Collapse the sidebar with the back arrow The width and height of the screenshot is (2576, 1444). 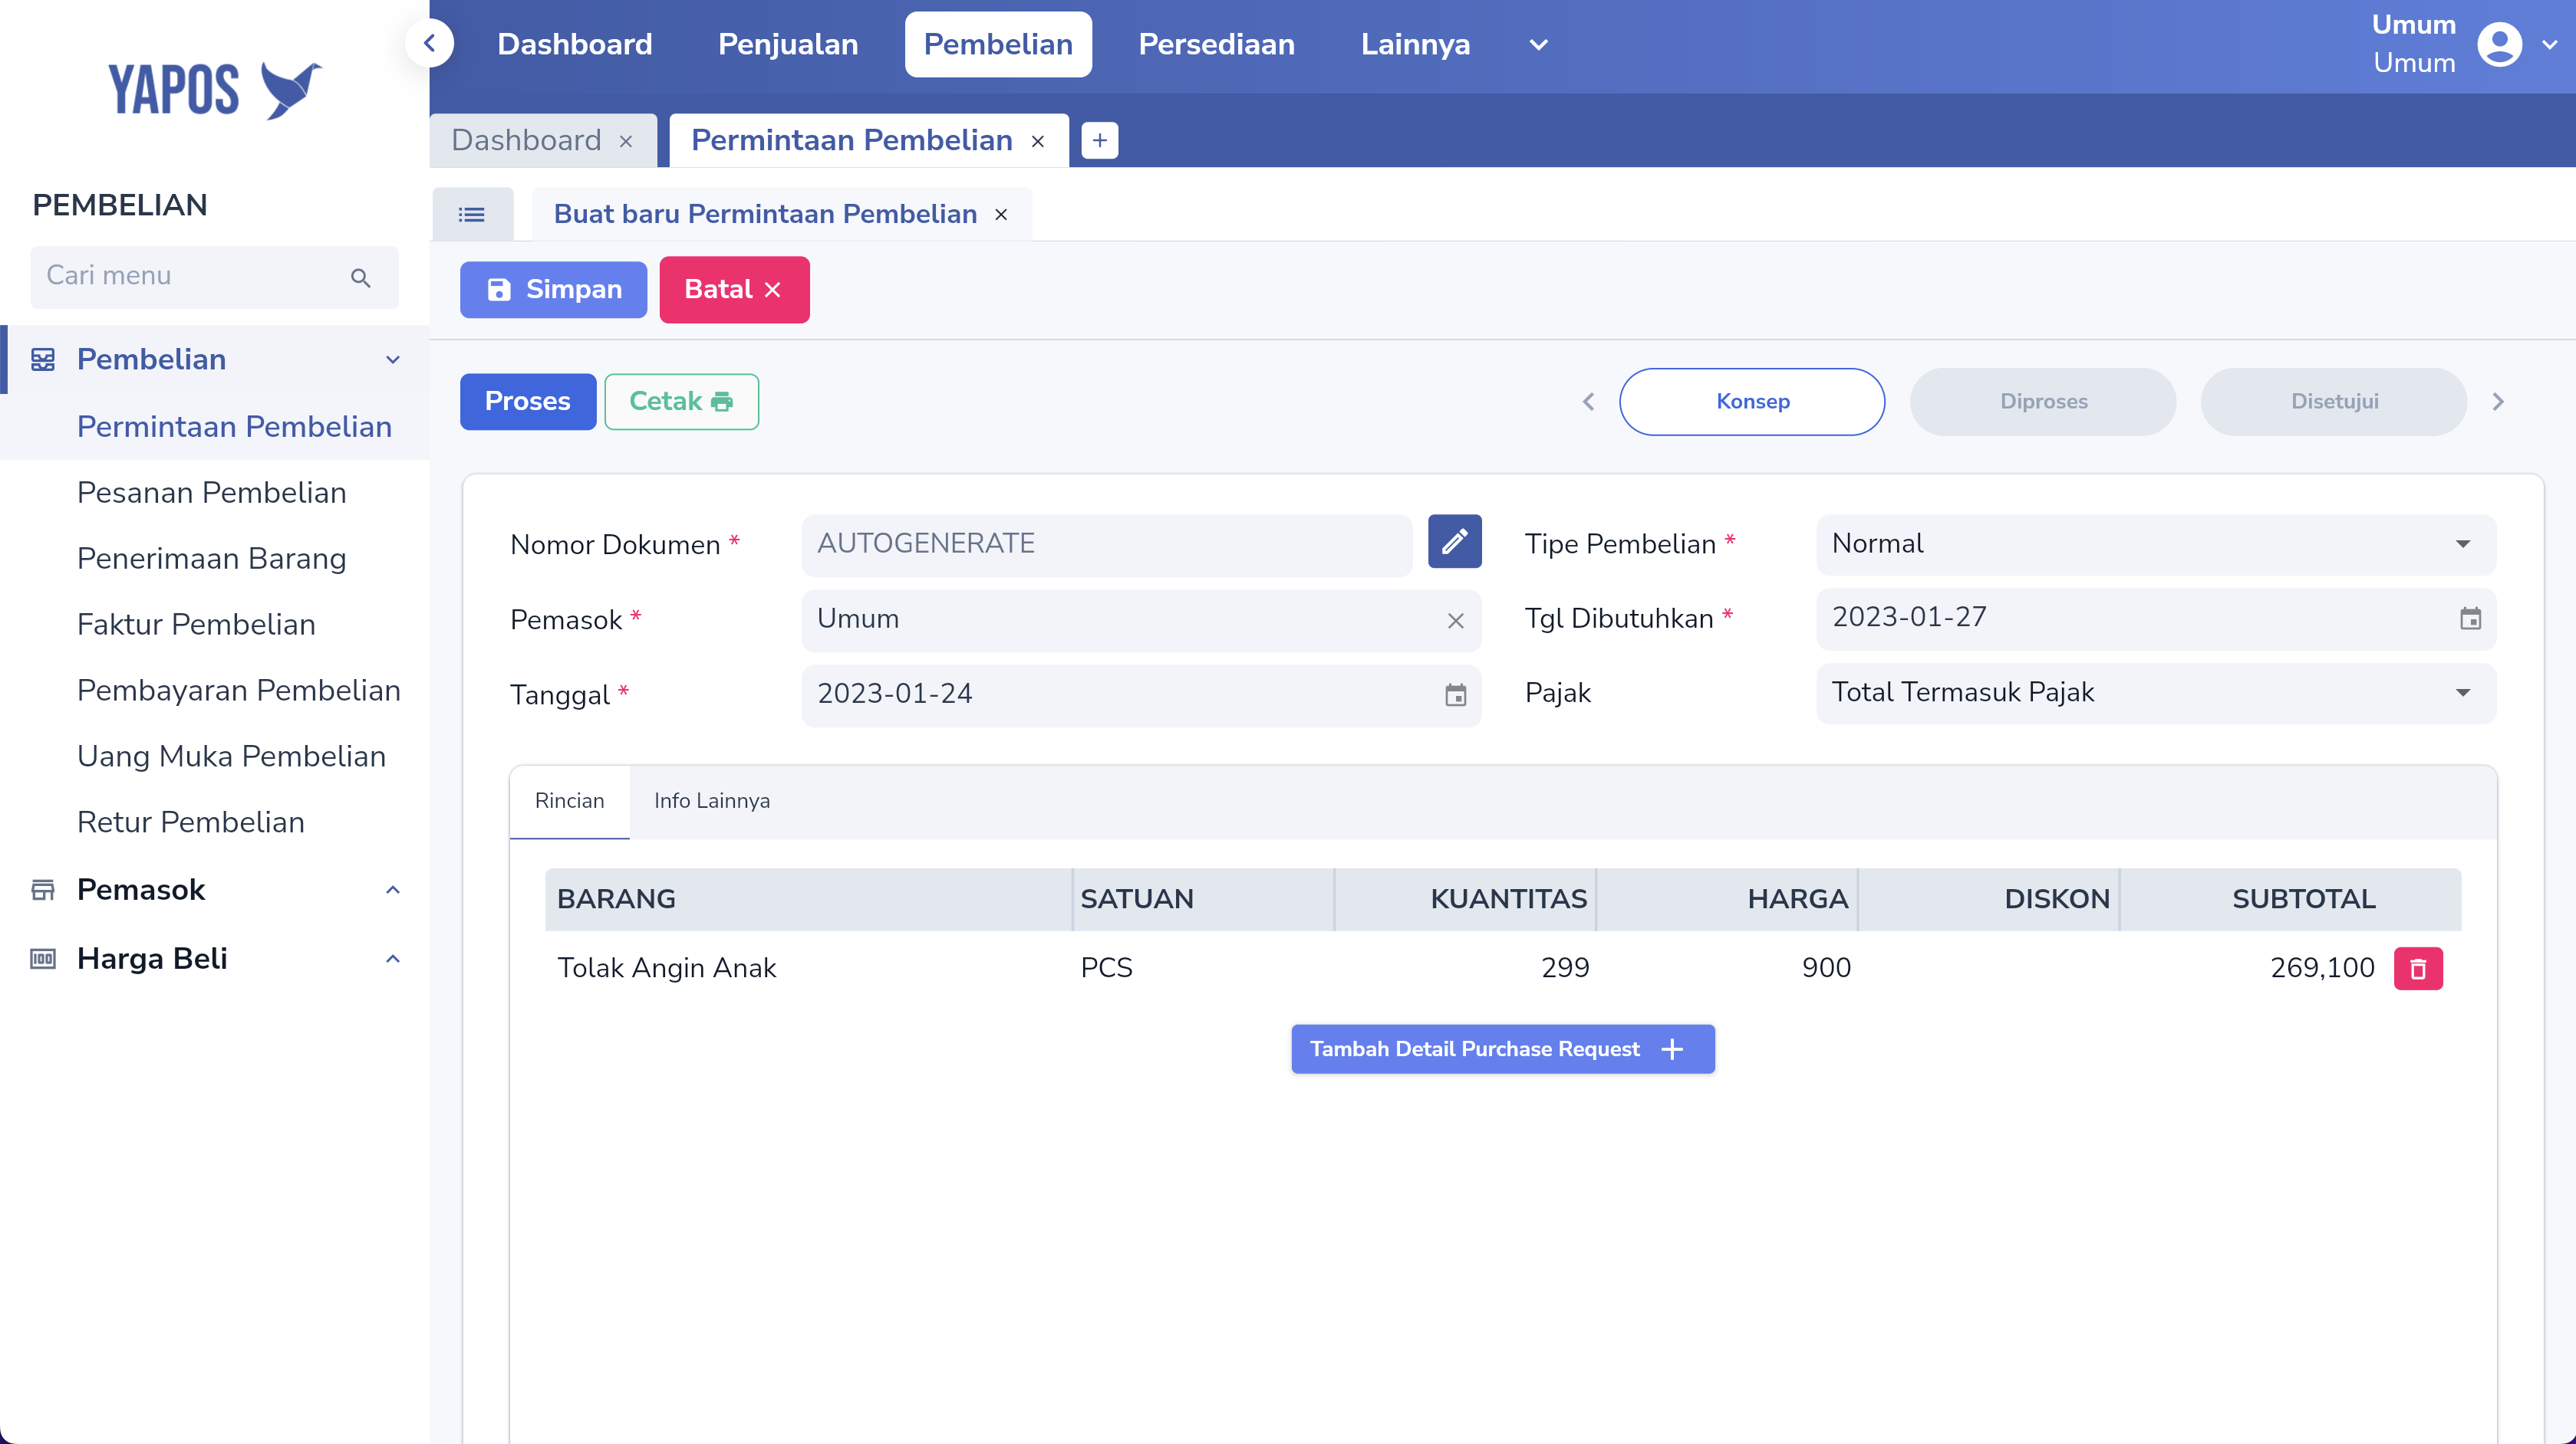[x=430, y=44]
